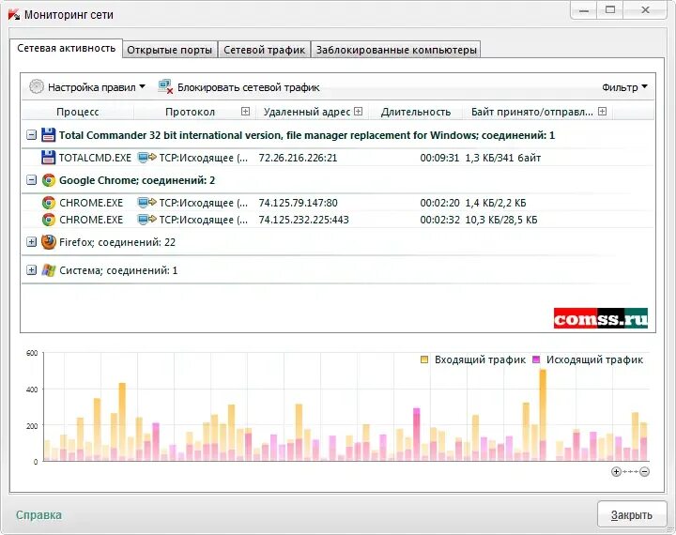Select the Сетевая активность tab
Image resolution: width=676 pixels, height=535 pixels.
click(67, 48)
